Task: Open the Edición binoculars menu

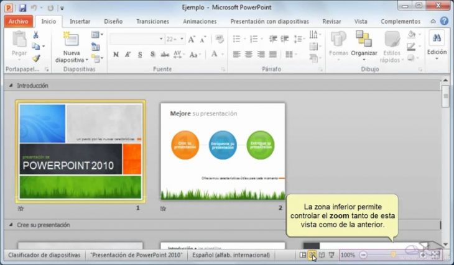Action: click(x=437, y=46)
